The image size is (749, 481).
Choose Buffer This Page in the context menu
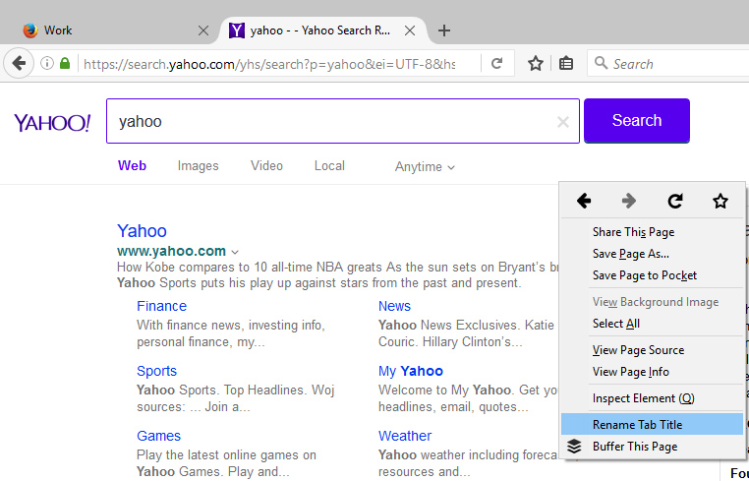(634, 447)
